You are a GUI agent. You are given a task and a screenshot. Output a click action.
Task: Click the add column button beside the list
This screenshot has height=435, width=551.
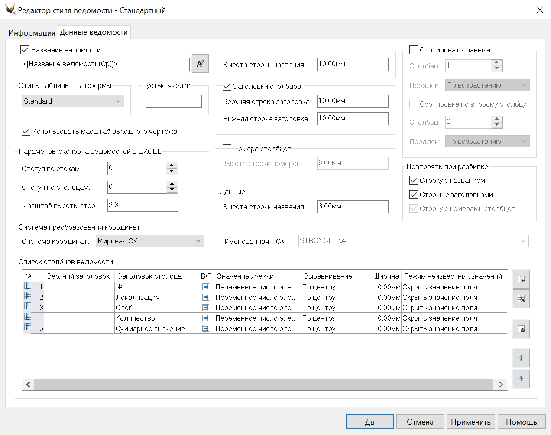tap(521, 279)
